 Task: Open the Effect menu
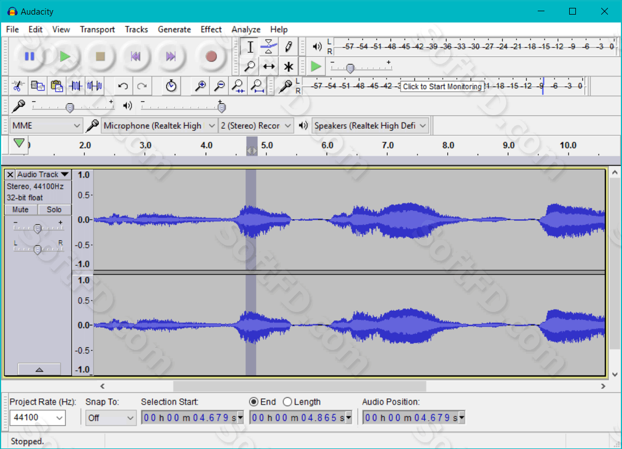(x=211, y=29)
